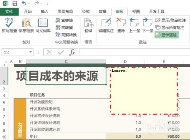This screenshot has height=140, width=190.
Task: Toggle 显示墨迹 ink display
Action: 167,35
